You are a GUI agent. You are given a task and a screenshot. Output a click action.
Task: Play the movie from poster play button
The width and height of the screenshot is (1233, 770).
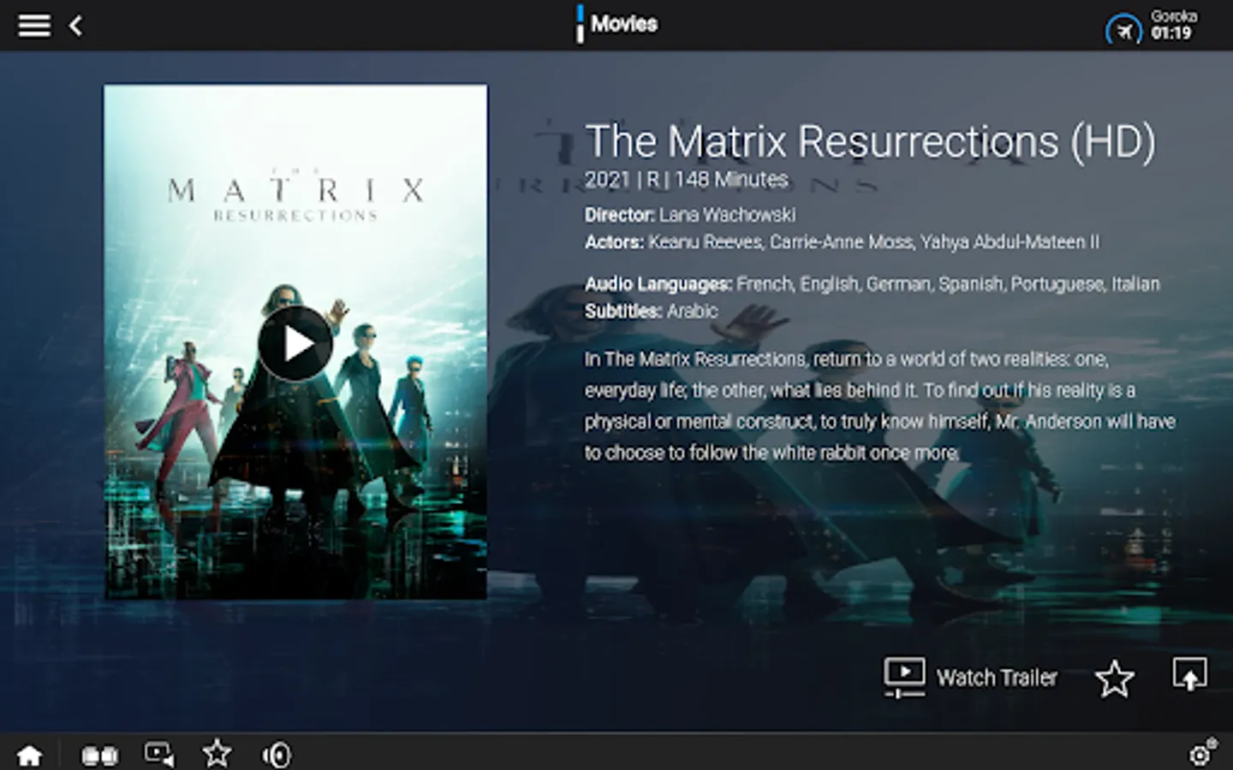295,343
